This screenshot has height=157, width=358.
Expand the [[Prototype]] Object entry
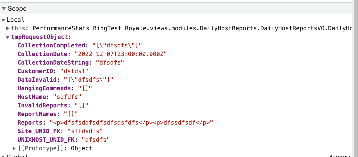[x=14, y=148]
